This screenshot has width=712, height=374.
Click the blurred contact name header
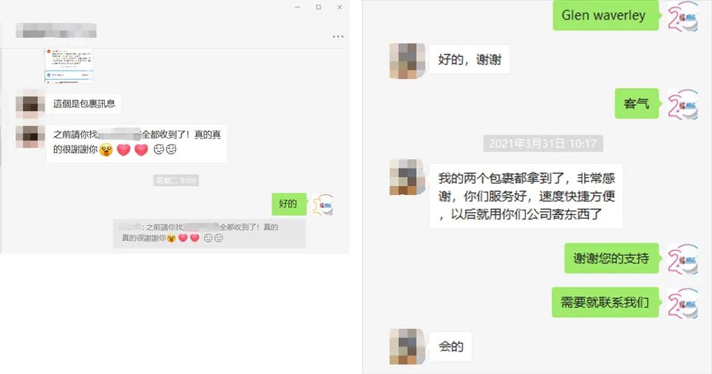pyautogui.click(x=56, y=31)
